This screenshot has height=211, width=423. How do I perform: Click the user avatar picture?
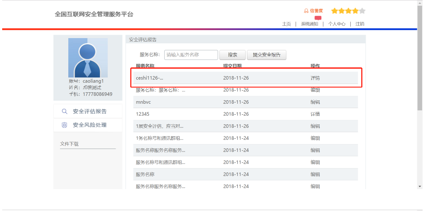click(88, 58)
